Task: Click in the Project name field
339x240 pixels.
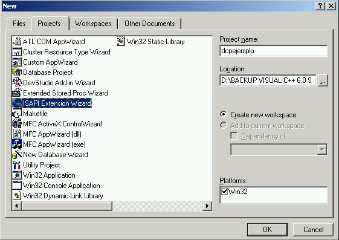Action: (x=273, y=51)
